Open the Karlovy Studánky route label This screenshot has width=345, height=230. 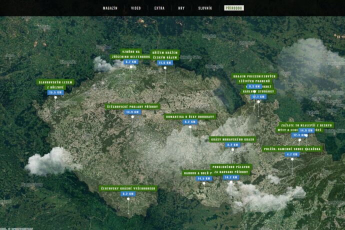258,91
